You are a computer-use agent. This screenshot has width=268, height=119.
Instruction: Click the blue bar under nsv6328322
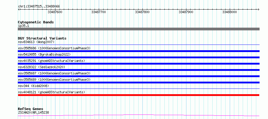pyautogui.click(x=139, y=70)
